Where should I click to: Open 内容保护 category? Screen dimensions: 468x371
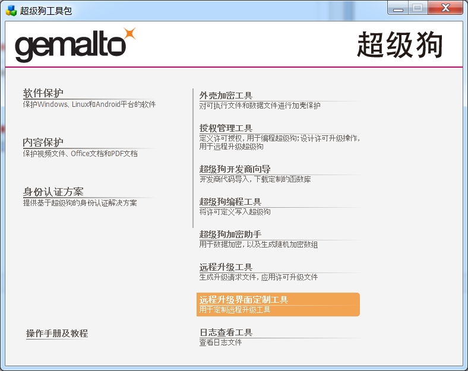(x=43, y=142)
